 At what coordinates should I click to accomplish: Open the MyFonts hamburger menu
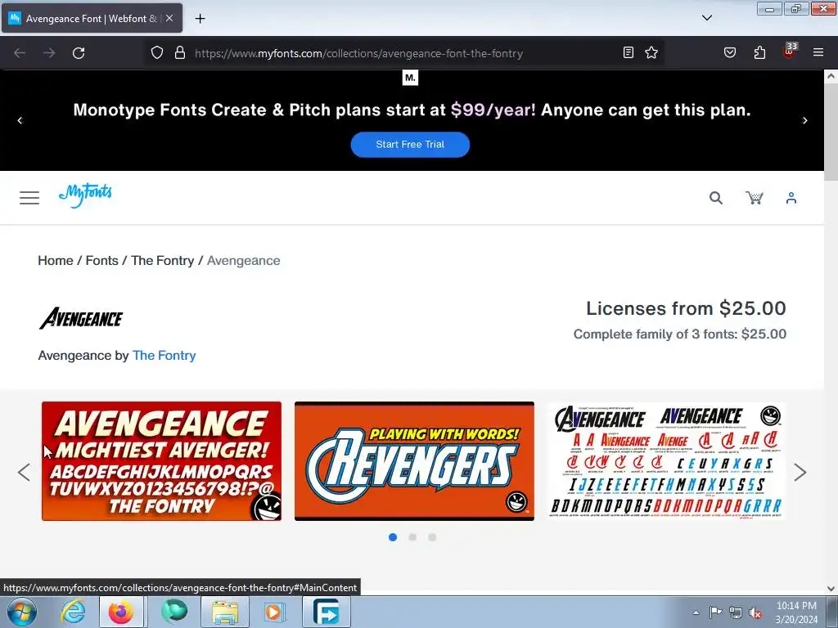(29, 198)
